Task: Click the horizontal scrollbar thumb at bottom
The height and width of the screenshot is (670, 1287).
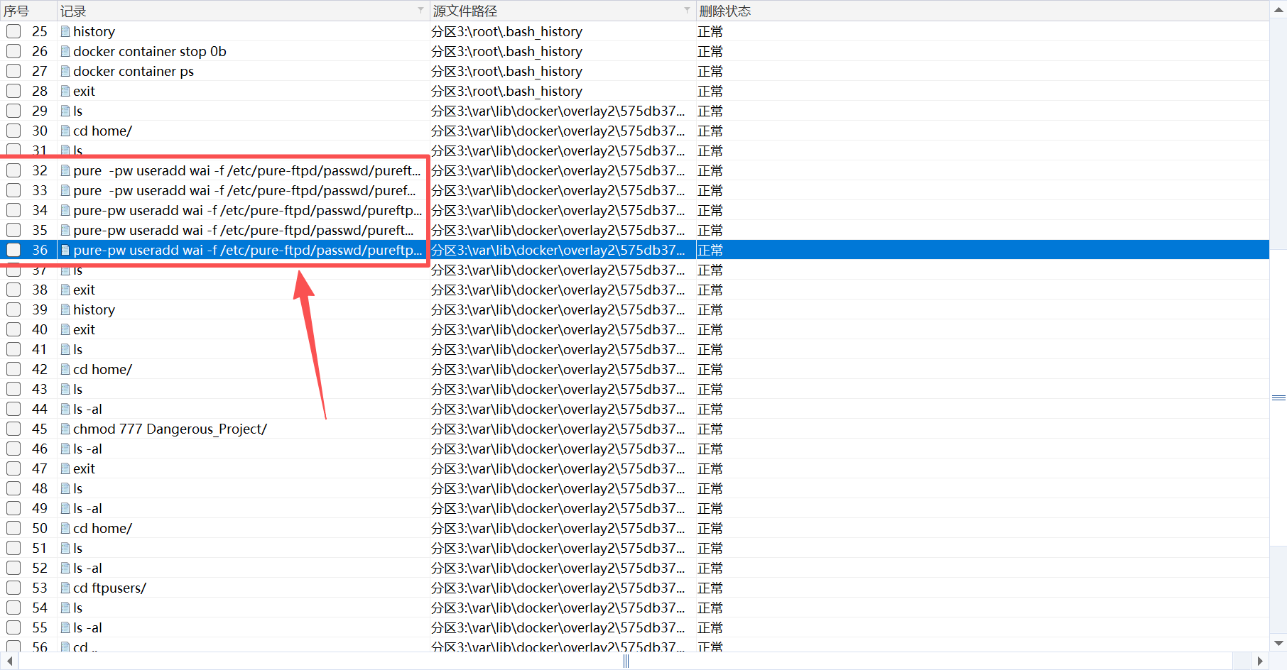Action: click(626, 661)
